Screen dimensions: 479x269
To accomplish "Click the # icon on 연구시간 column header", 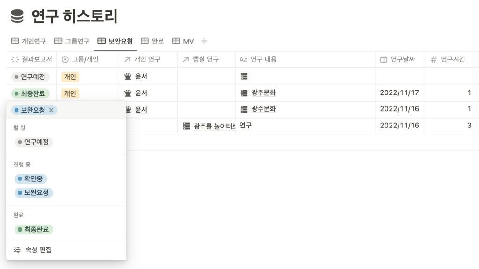I will point(433,59).
